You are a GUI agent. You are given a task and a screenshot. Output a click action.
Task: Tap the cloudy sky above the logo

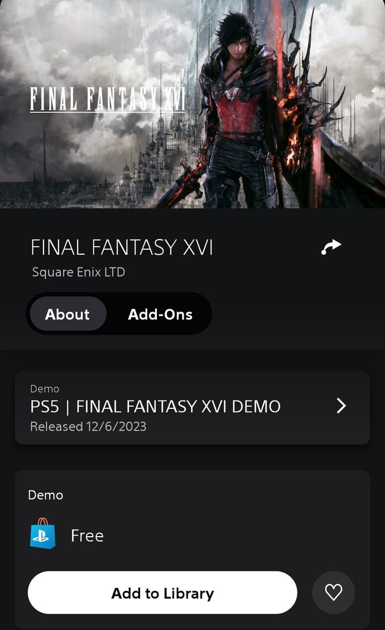(100, 40)
